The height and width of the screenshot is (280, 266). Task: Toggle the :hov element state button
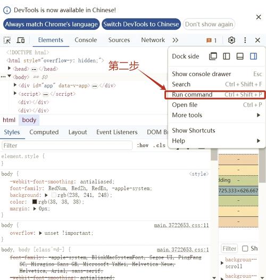(x=143, y=145)
